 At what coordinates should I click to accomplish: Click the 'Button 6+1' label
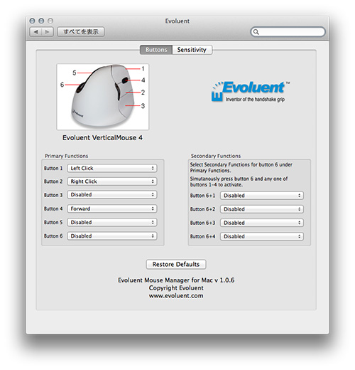(203, 196)
